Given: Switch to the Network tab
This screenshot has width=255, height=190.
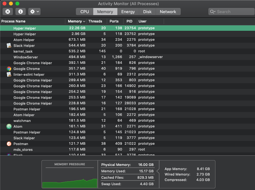Looking at the screenshot, I should 168,12.
